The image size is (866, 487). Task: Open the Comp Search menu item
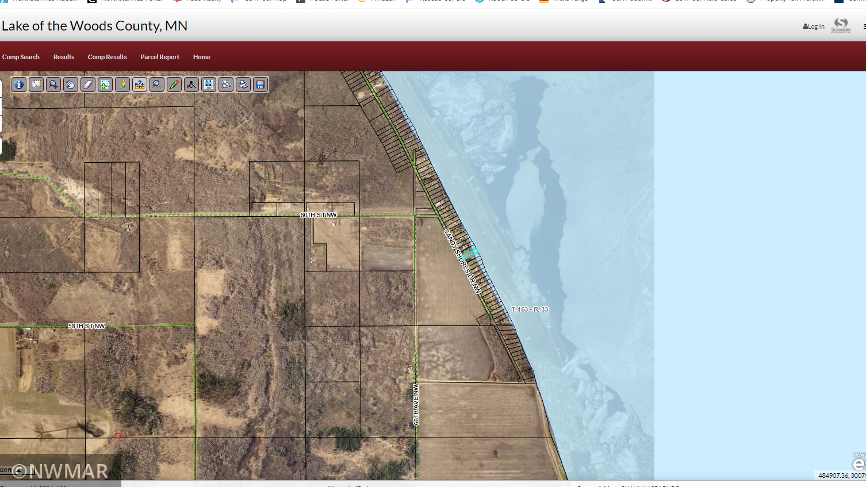[x=21, y=57]
